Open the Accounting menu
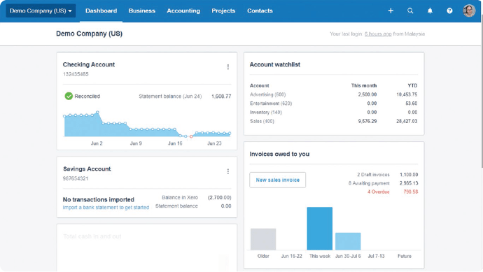The width and height of the screenshot is (483, 272). 183,10
